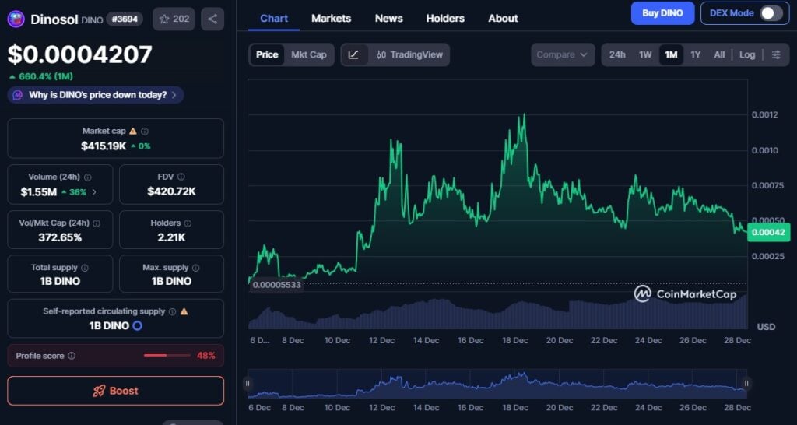This screenshot has width=797, height=425.
Task: Open the Compare dropdown
Action: click(563, 54)
